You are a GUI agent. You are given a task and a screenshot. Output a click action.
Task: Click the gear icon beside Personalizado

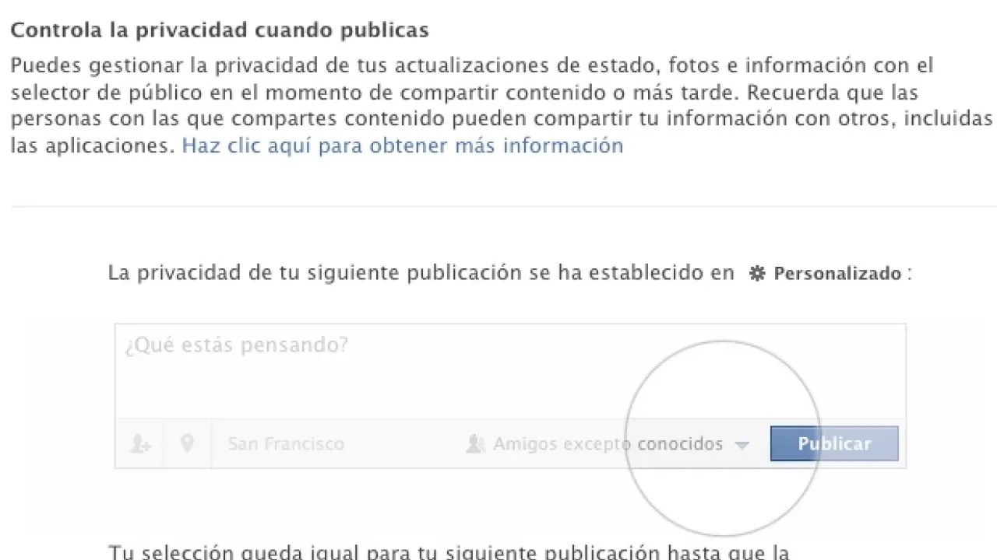tap(756, 274)
